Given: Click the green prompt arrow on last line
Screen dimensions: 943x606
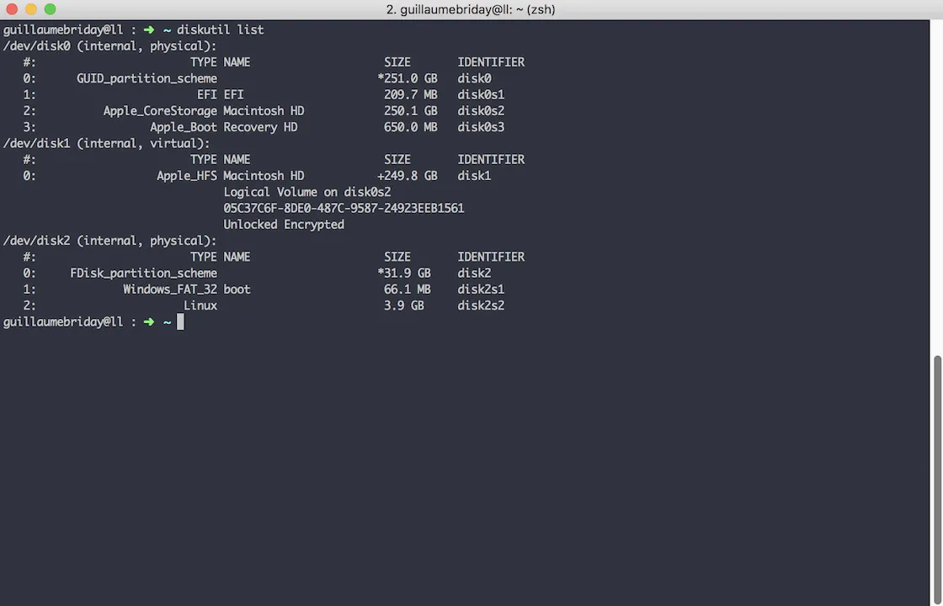Looking at the screenshot, I should point(148,322).
